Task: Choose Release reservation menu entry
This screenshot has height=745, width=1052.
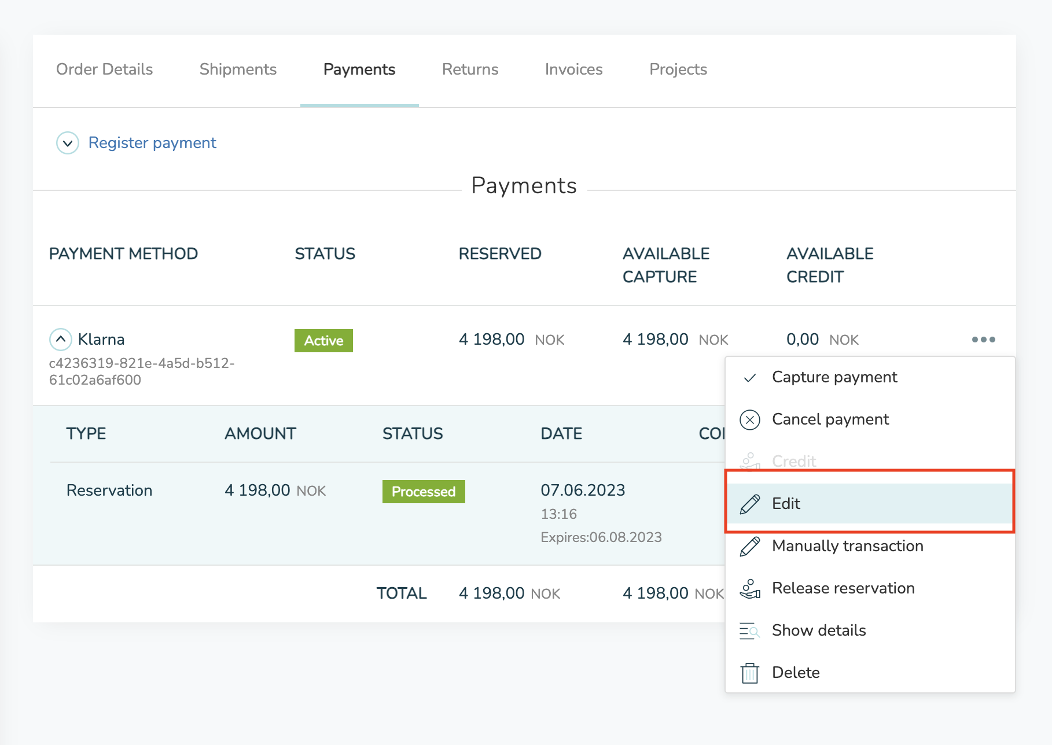Action: click(870, 588)
